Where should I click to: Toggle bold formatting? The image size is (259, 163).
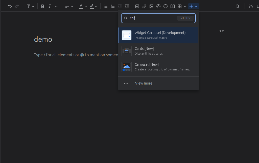coord(43,7)
